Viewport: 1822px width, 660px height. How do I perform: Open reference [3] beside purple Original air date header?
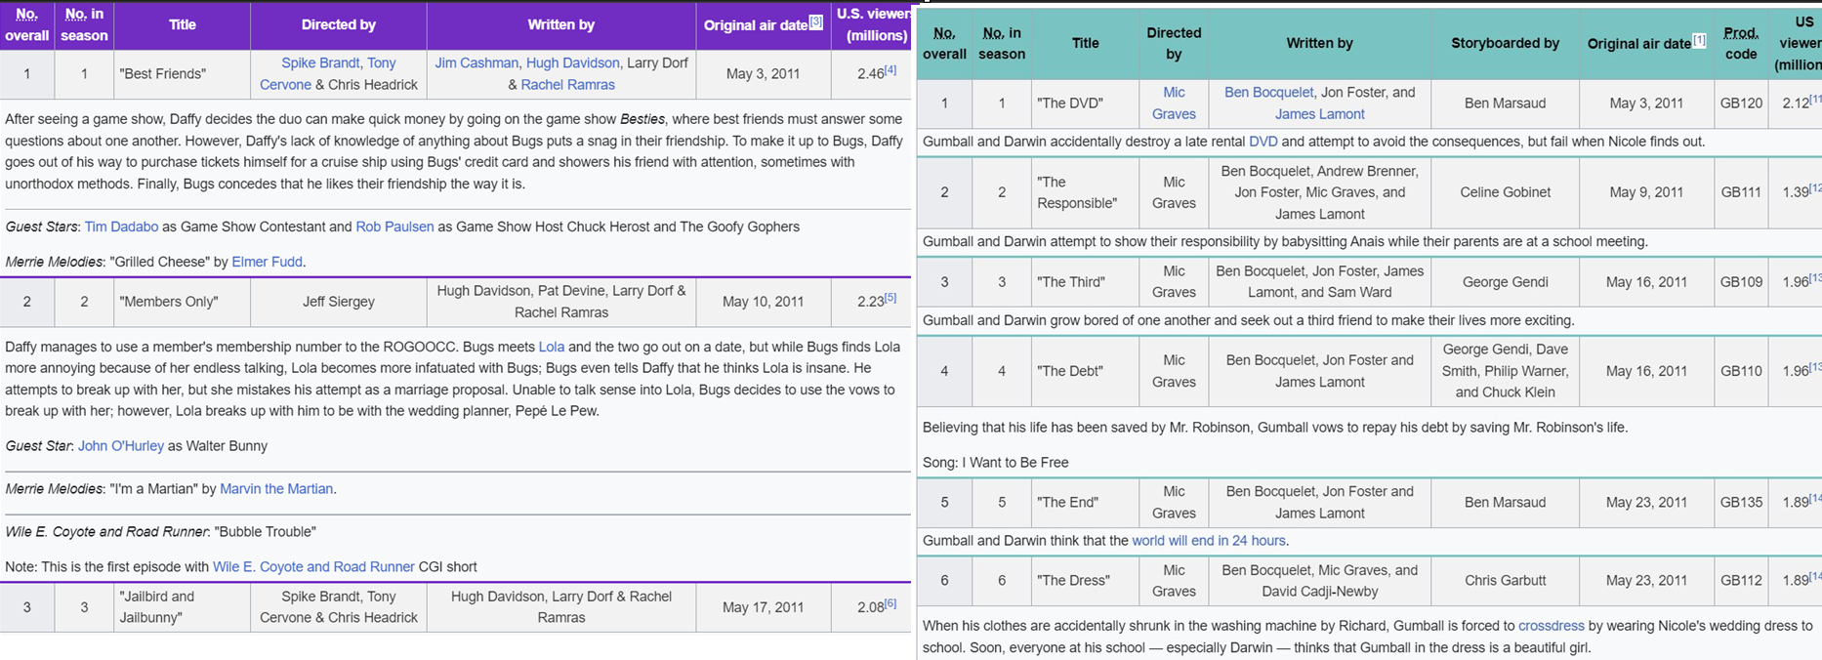(816, 21)
